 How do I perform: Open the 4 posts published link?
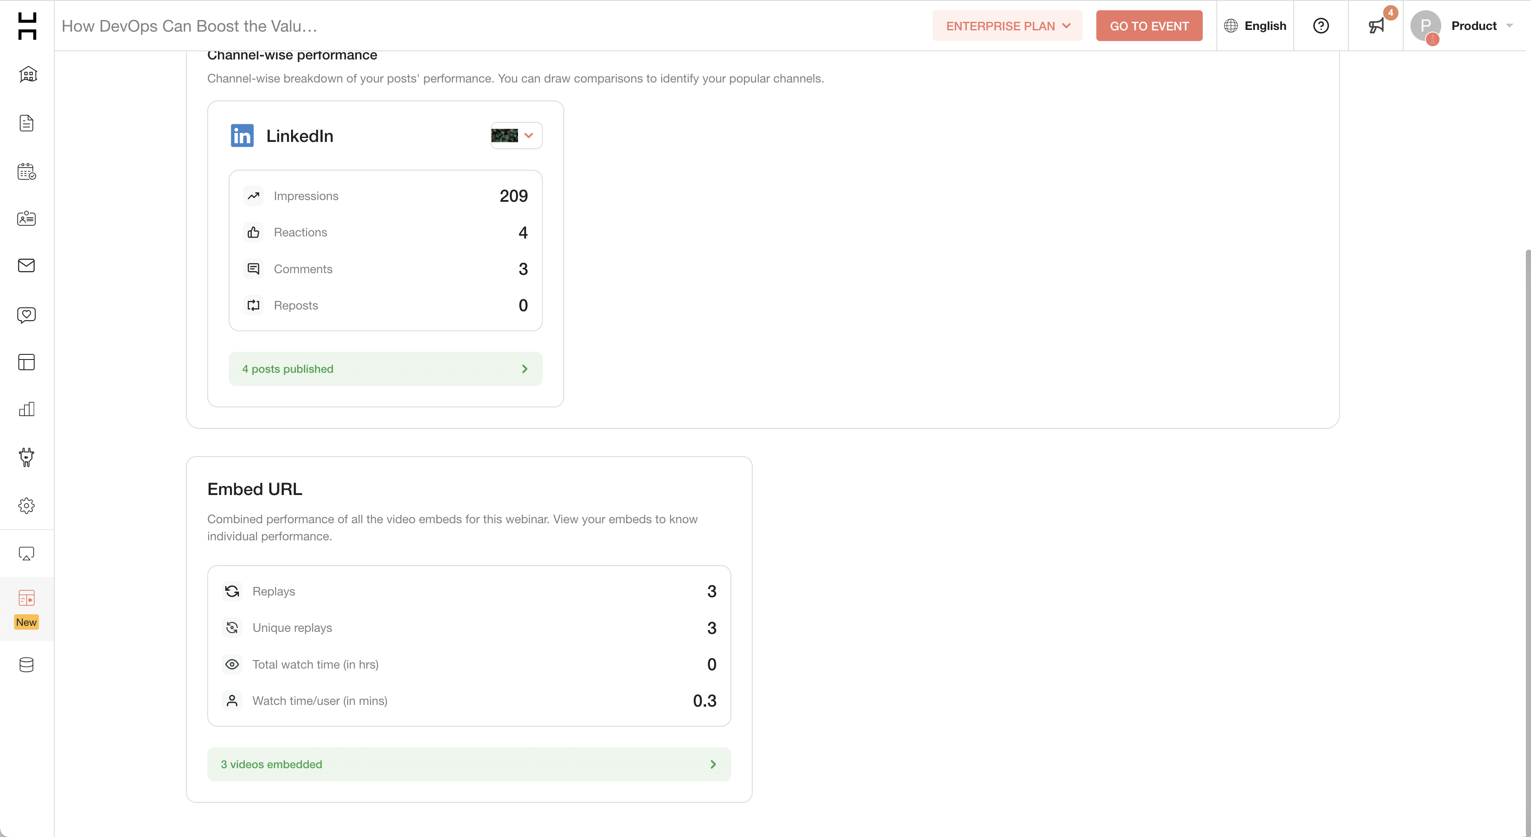pos(385,368)
